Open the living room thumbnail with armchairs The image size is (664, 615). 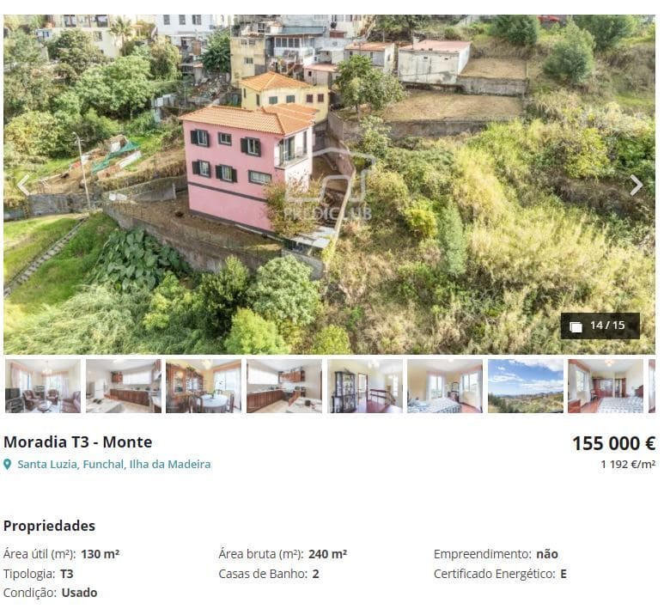(43, 386)
